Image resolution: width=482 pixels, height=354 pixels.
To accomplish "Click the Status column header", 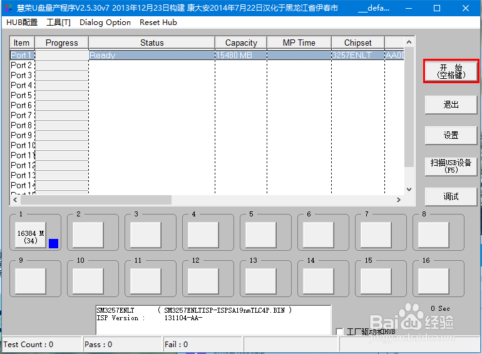I will [152, 43].
